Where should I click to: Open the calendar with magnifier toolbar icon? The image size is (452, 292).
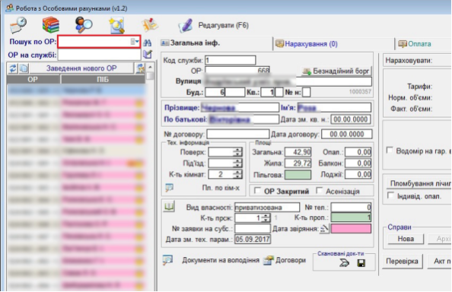tap(18, 25)
